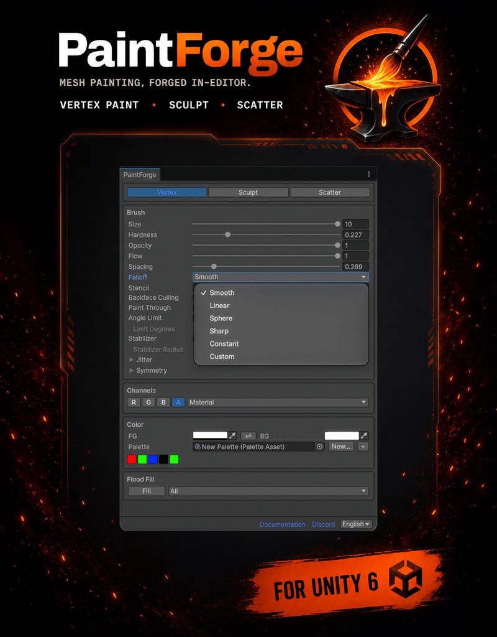Image resolution: width=497 pixels, height=637 pixels.
Task: Open the English language dropdown
Action: (x=356, y=524)
